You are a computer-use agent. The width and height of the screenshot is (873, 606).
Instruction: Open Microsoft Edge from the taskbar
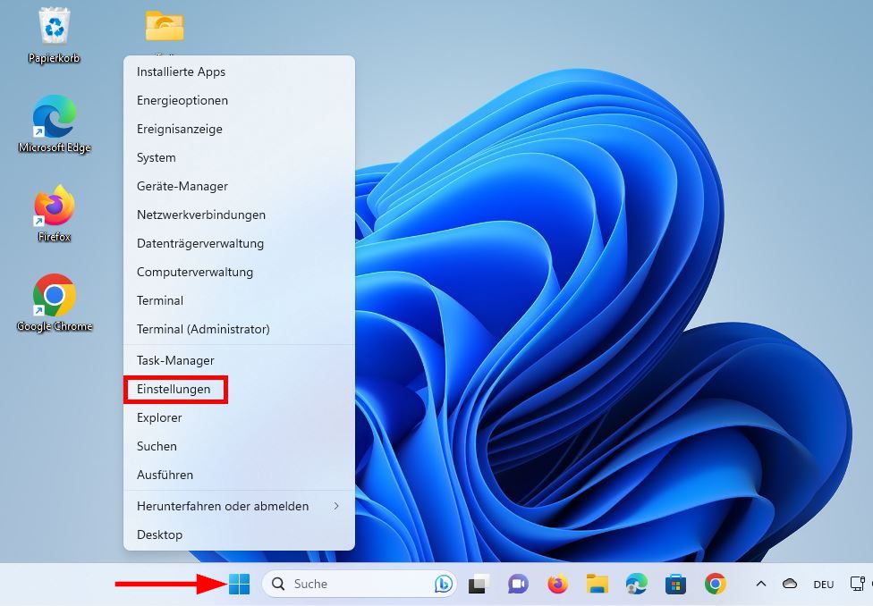point(635,584)
